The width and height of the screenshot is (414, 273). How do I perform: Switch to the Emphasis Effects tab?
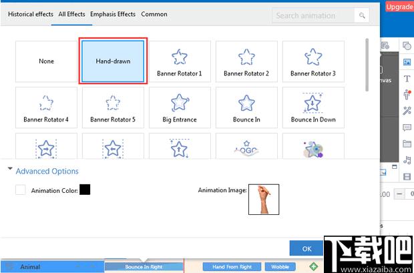tap(113, 14)
